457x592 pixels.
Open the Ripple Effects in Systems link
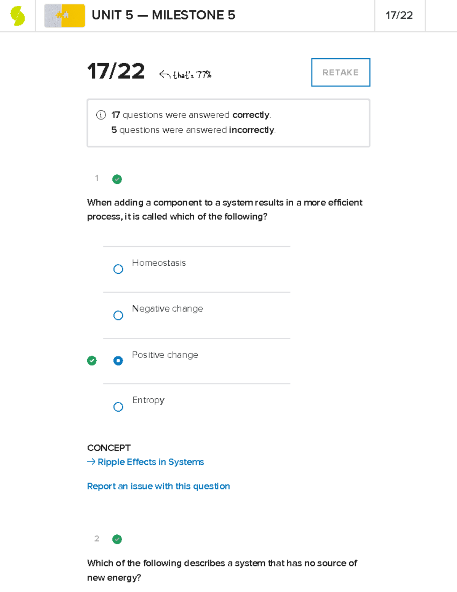point(151,462)
